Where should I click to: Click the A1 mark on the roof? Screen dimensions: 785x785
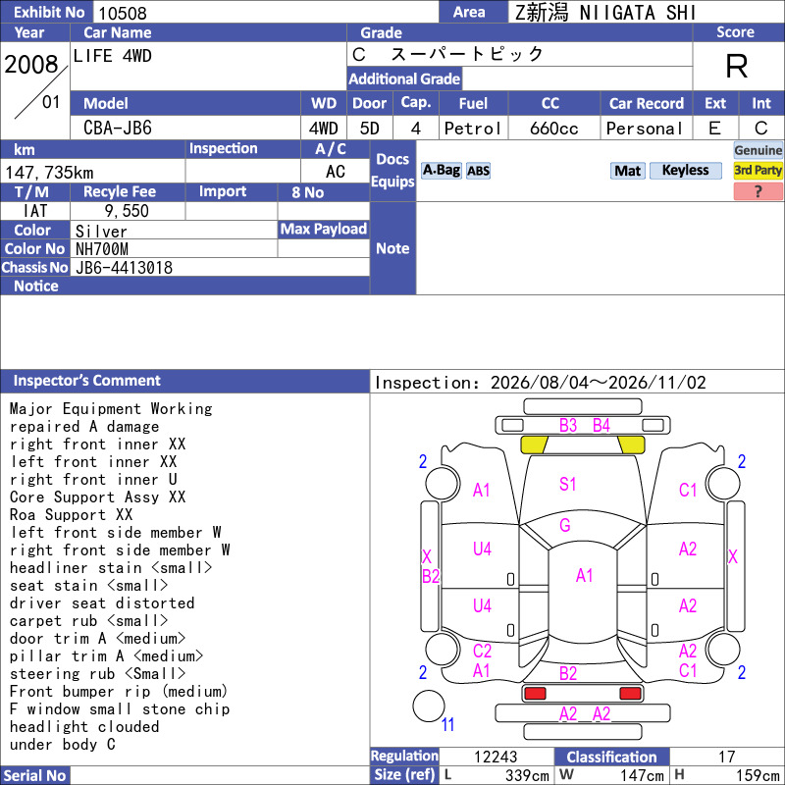[584, 575]
